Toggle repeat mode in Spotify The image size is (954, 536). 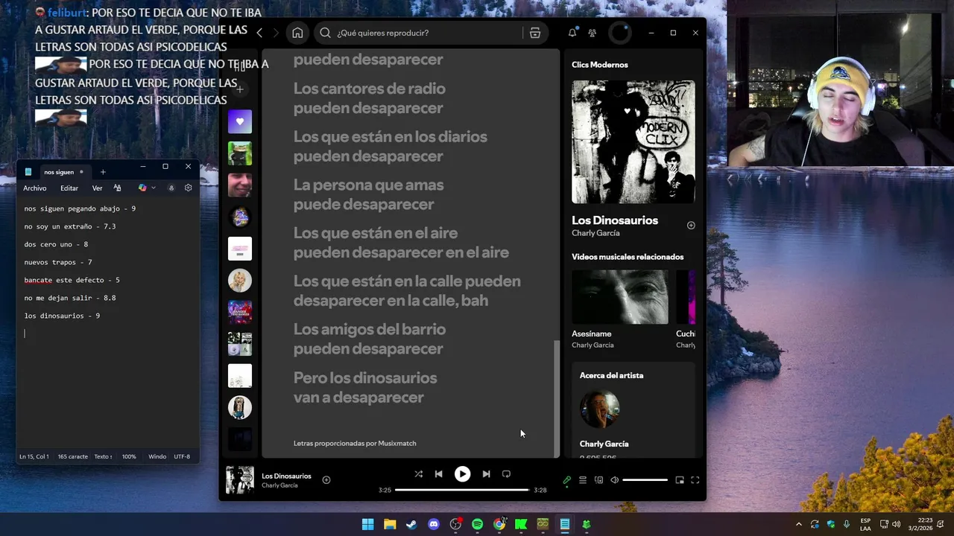(x=506, y=473)
